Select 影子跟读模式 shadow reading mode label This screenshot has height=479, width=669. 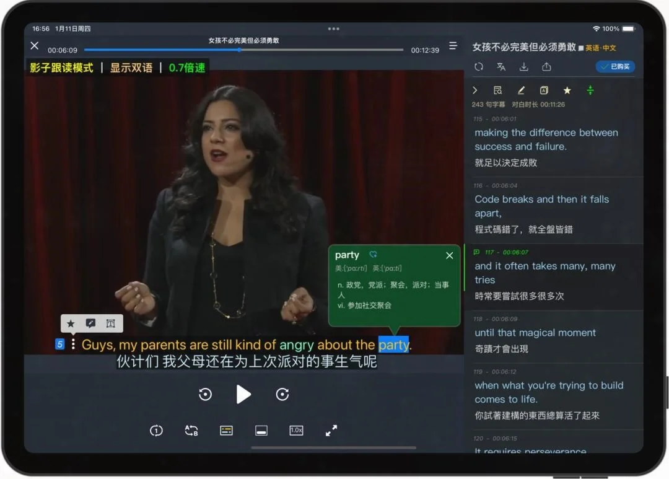(61, 68)
